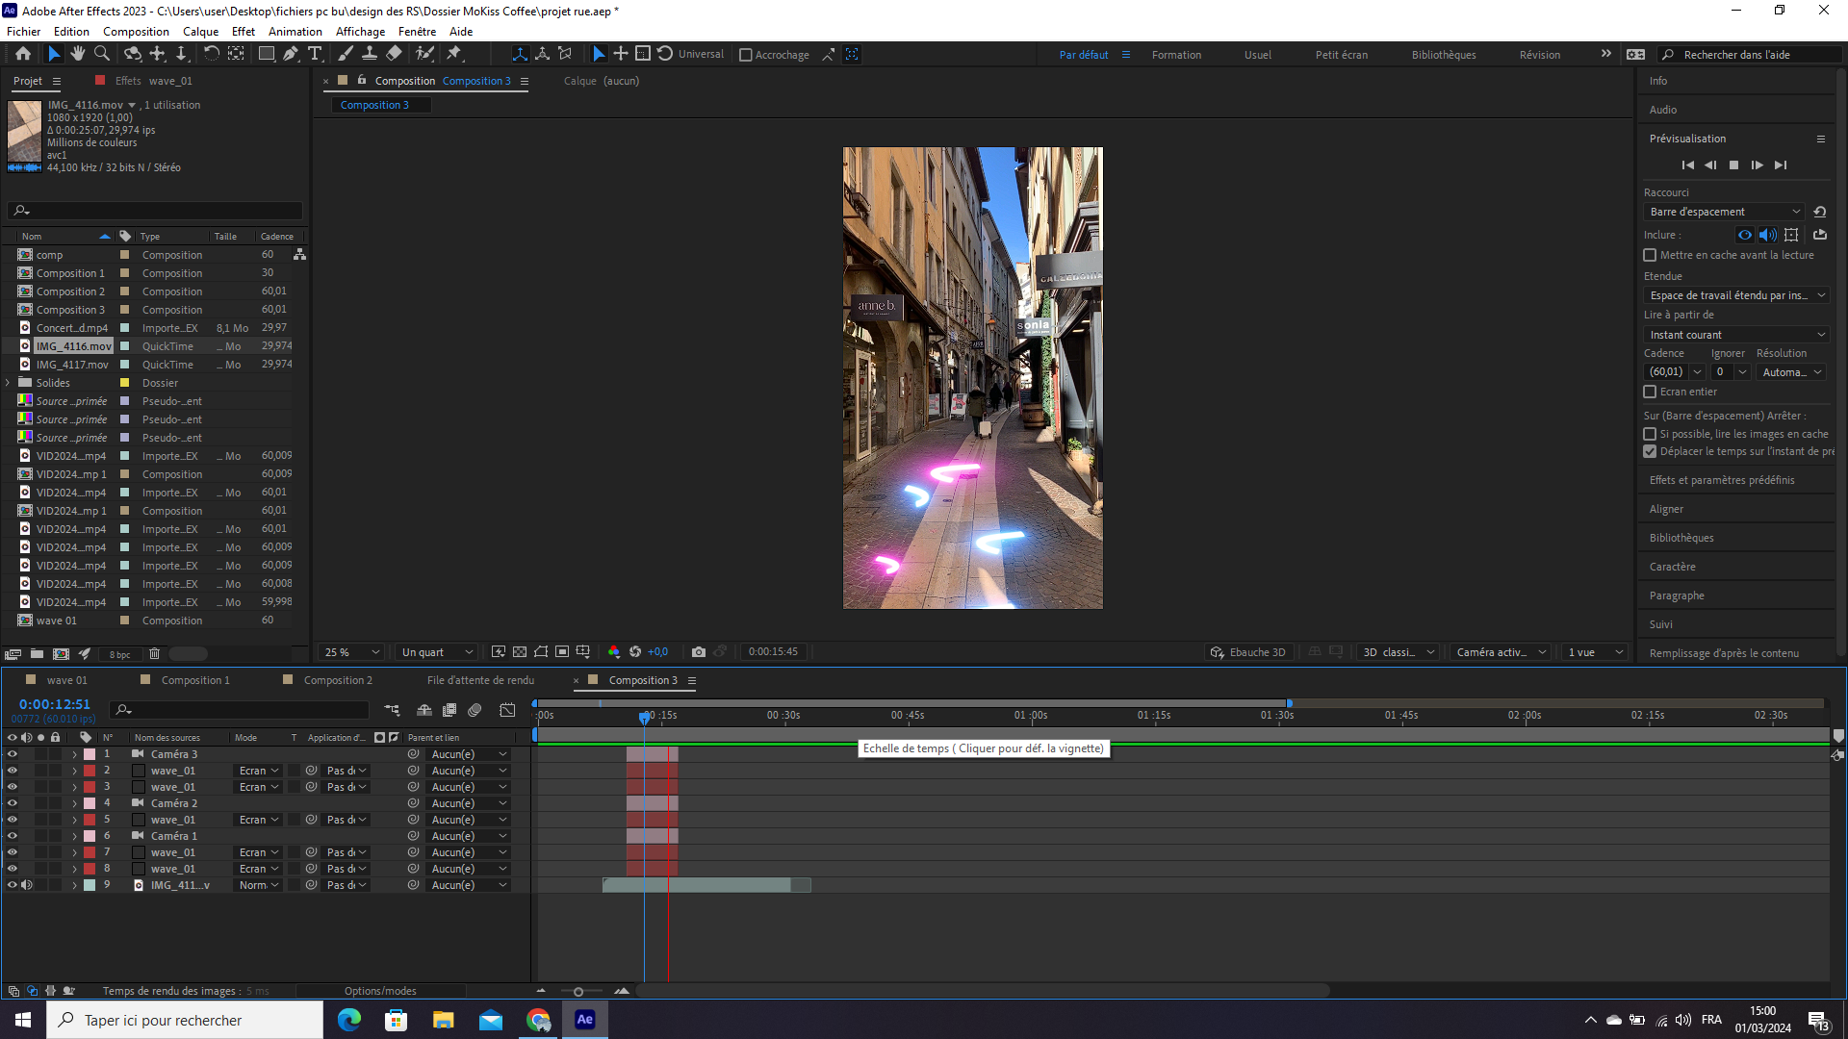Switch to the Formation workspace
This screenshot has width=1848, height=1039.
(1176, 55)
